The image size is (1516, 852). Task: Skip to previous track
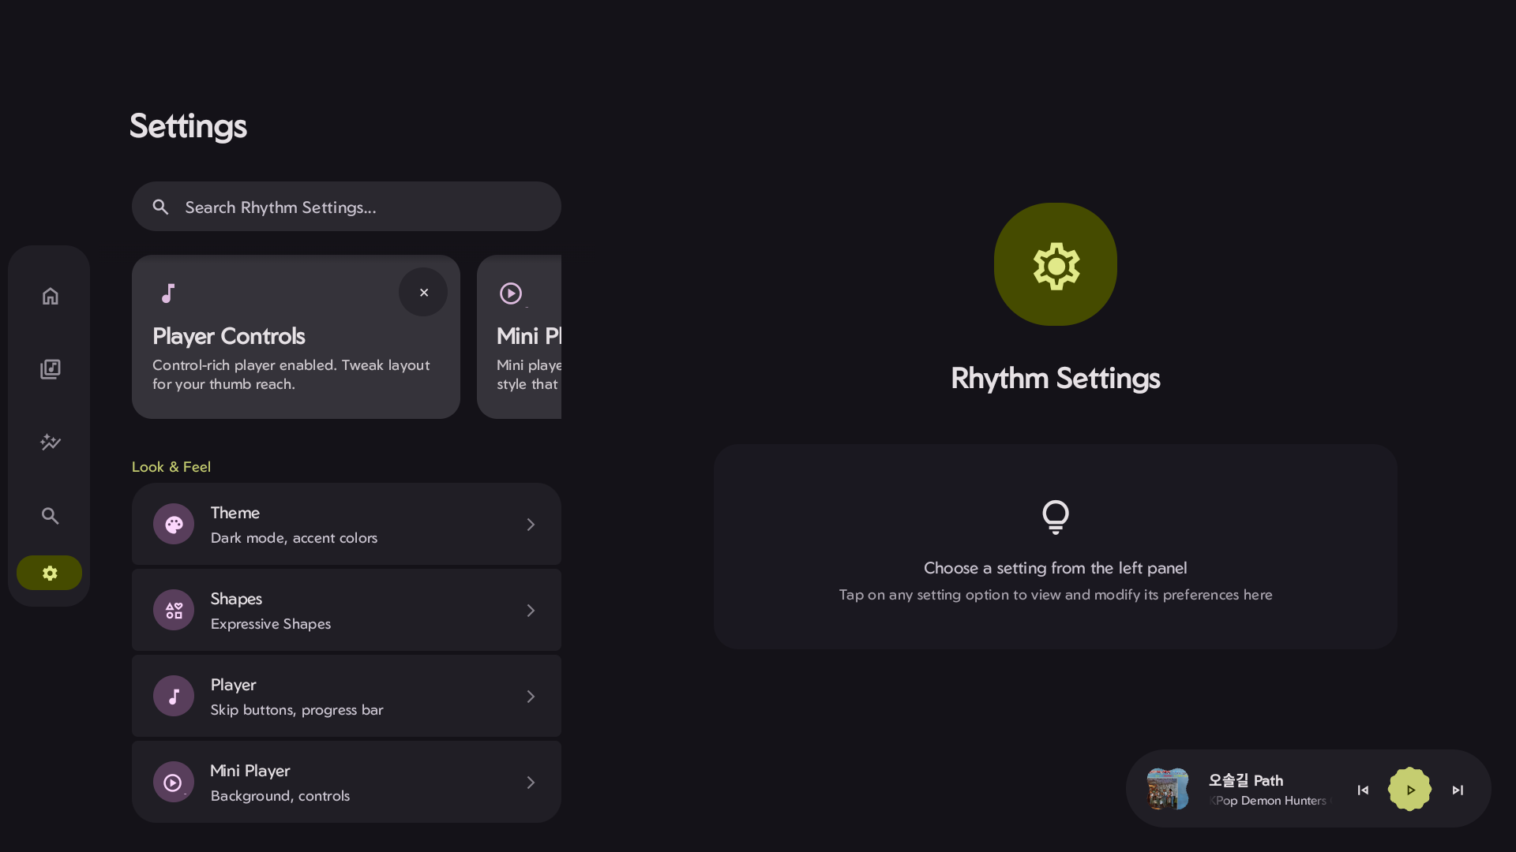click(1363, 790)
